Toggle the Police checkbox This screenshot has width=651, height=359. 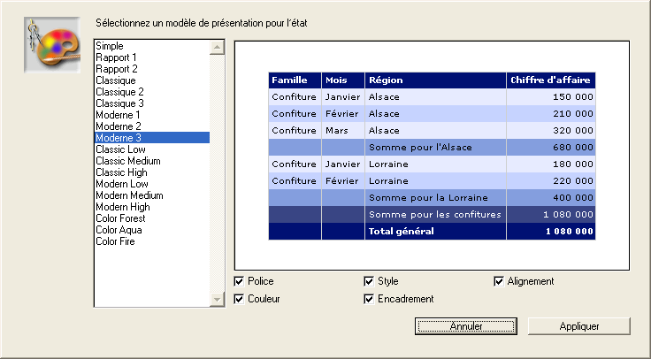240,281
